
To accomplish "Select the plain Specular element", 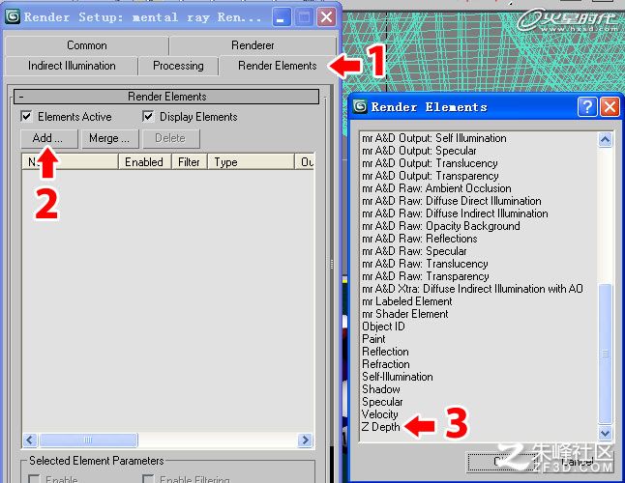I will 382,402.
